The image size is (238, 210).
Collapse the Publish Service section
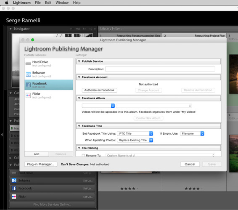(x=79, y=61)
